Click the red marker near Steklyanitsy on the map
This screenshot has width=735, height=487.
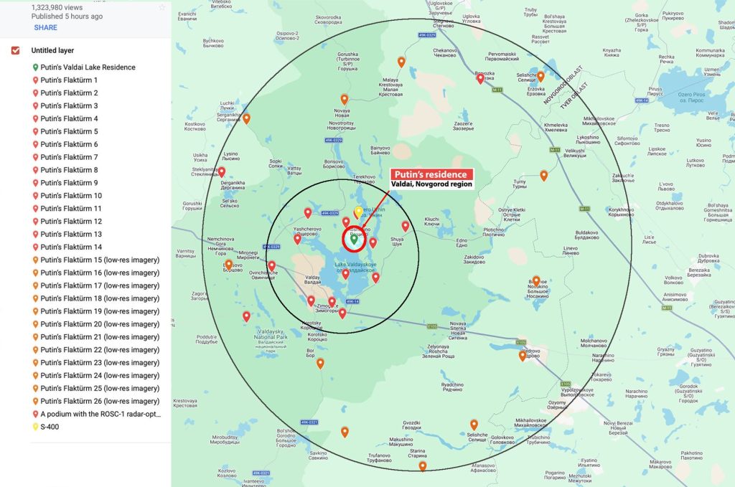pyautogui.click(x=223, y=172)
